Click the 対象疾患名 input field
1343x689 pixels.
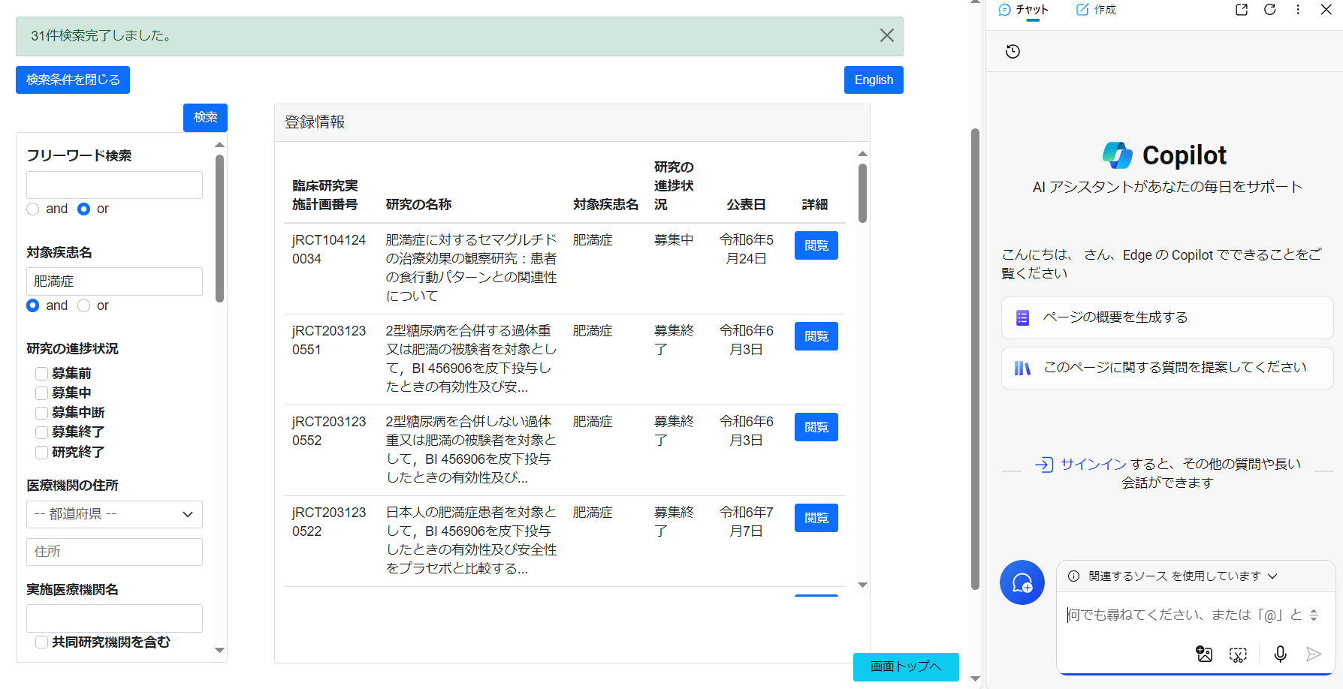coord(114,281)
